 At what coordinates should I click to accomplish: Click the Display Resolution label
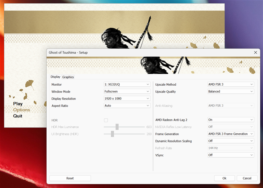pyautogui.click(x=64, y=99)
